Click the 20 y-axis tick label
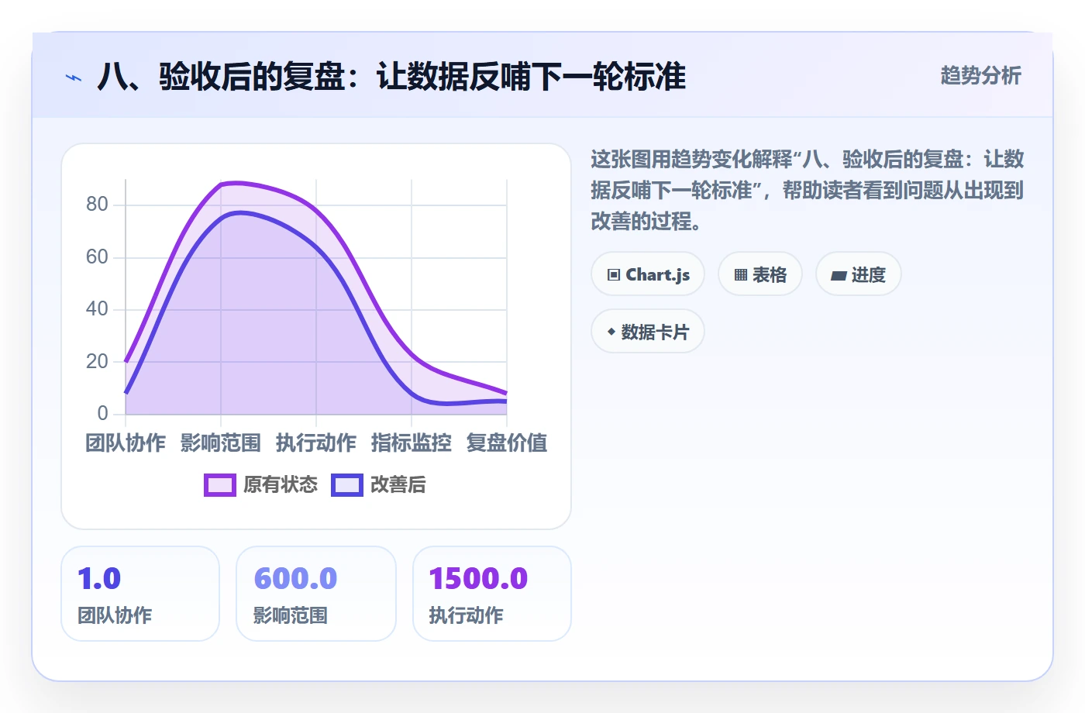1085x713 pixels. pos(97,361)
